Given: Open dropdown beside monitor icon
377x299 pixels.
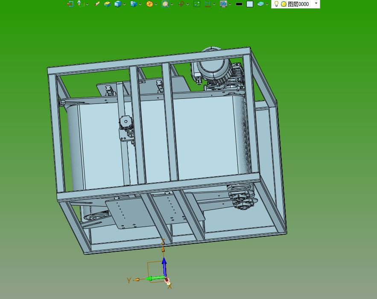Looking at the screenshot, I should [230, 4].
